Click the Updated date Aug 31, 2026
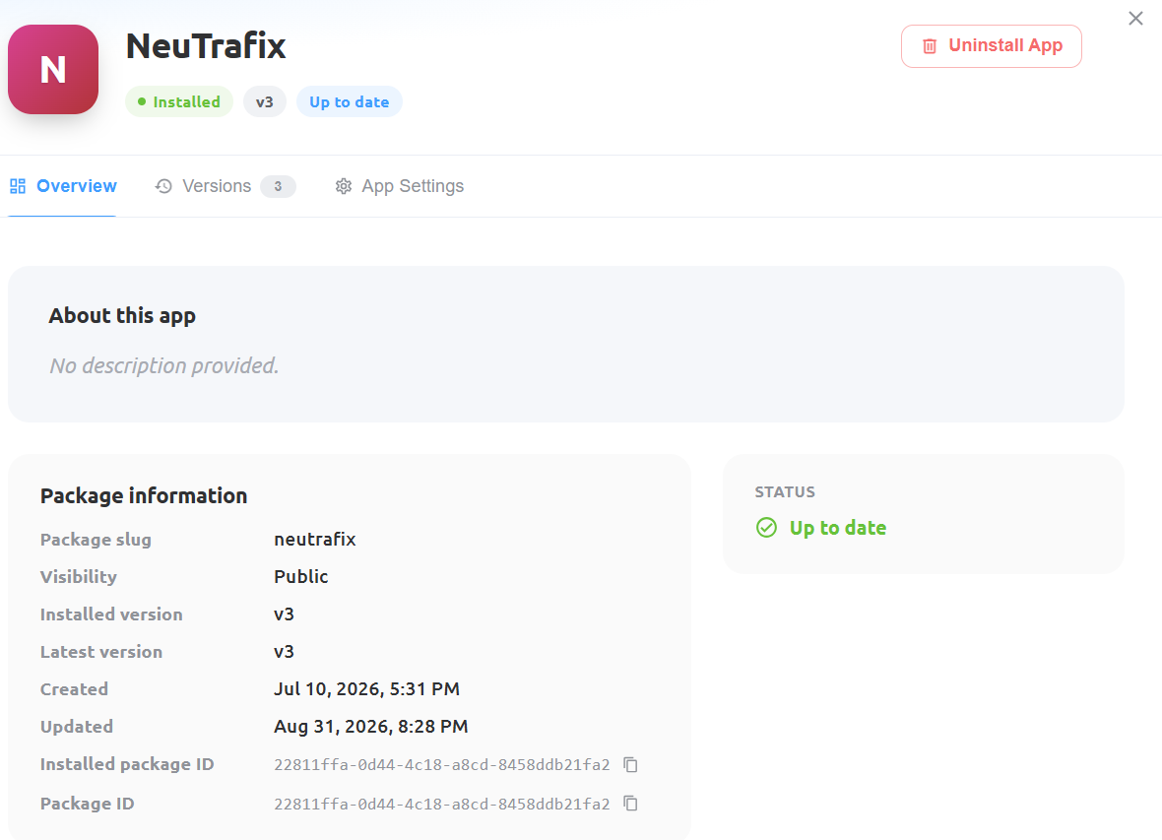1162x840 pixels. (371, 727)
